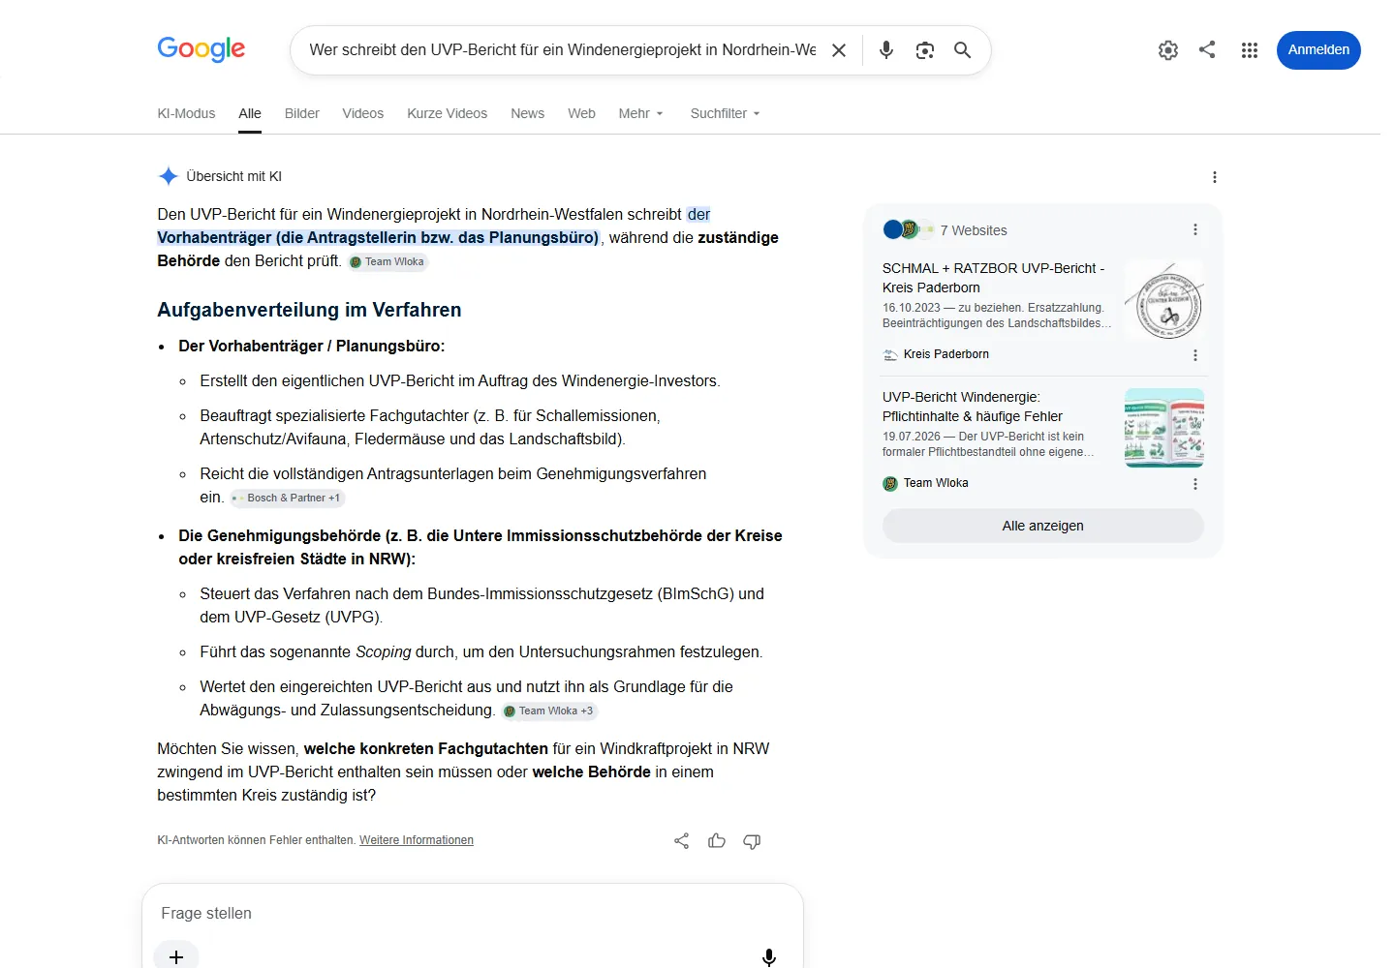Open the Team Wloka +3 source chip

549,711
